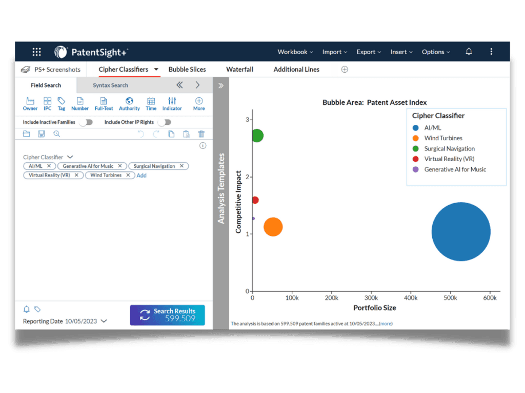This screenshot has height=393, width=525.
Task: Select the IPC classification icon
Action: pyautogui.click(x=47, y=104)
